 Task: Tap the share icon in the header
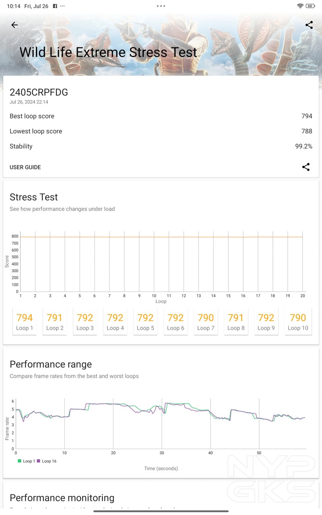309,25
